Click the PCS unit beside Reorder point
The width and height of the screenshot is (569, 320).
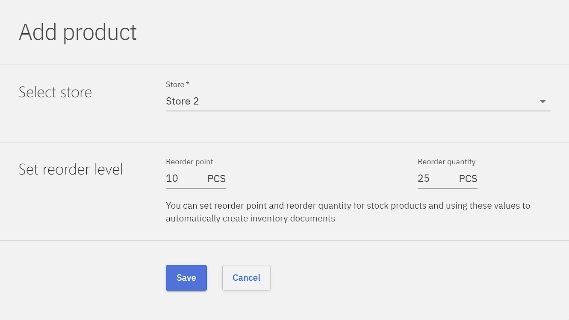(x=216, y=179)
